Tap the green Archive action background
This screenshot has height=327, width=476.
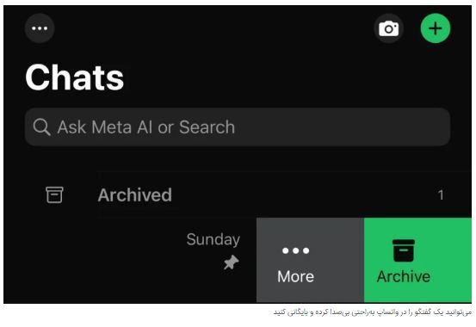(417, 260)
